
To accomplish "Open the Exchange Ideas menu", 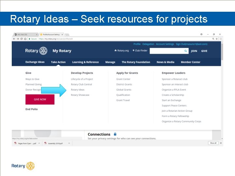I will point(35,62).
